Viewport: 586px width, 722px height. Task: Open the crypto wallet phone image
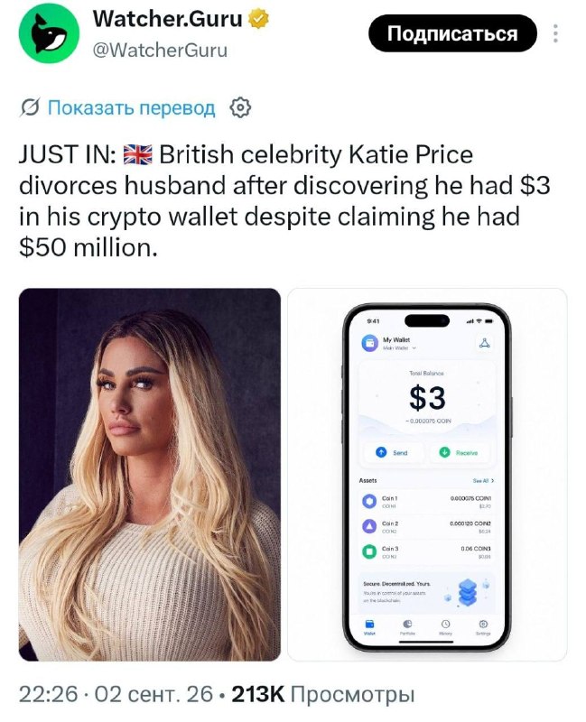click(x=427, y=475)
